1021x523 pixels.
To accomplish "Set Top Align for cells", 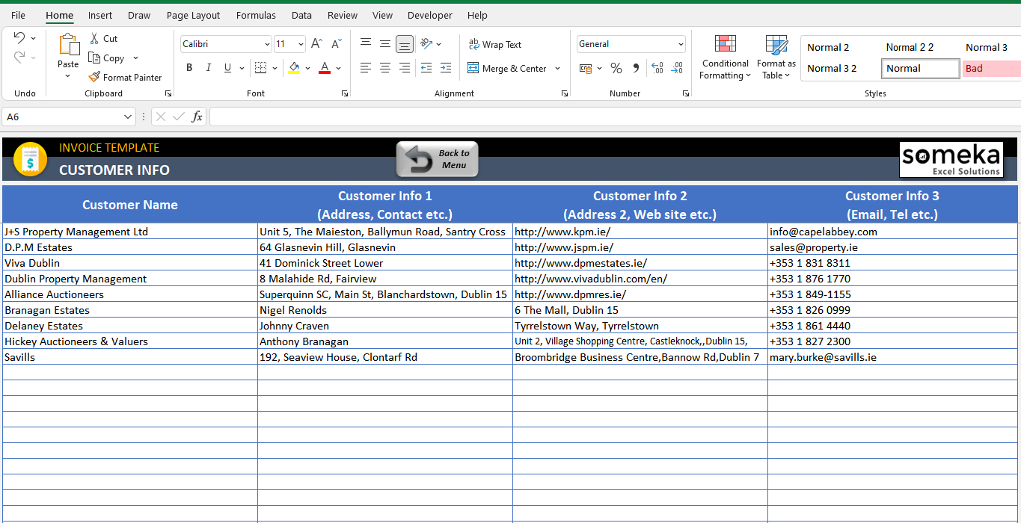I will click(x=366, y=44).
